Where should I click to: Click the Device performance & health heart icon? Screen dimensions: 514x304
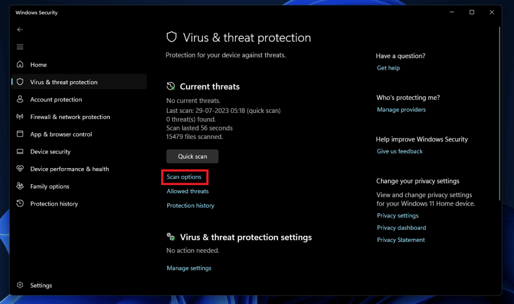coord(20,169)
